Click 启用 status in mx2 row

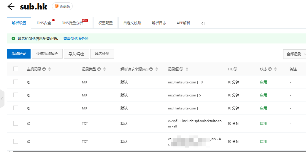coord(264,95)
